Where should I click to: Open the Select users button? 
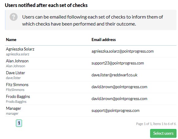[x=163, y=133]
